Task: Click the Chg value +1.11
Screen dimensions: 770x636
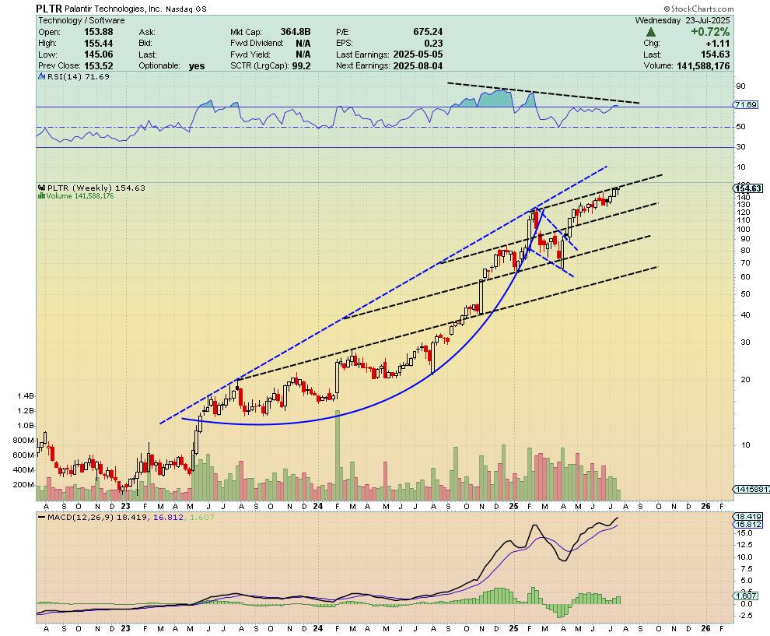Action: pyautogui.click(x=718, y=44)
